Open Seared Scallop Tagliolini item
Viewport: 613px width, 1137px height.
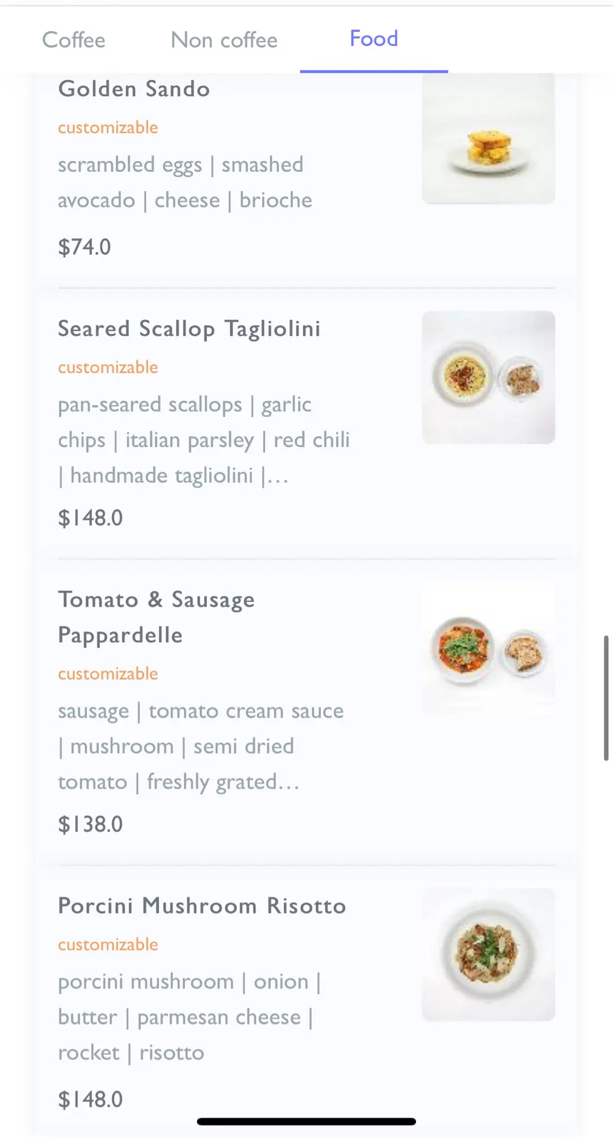pos(189,329)
